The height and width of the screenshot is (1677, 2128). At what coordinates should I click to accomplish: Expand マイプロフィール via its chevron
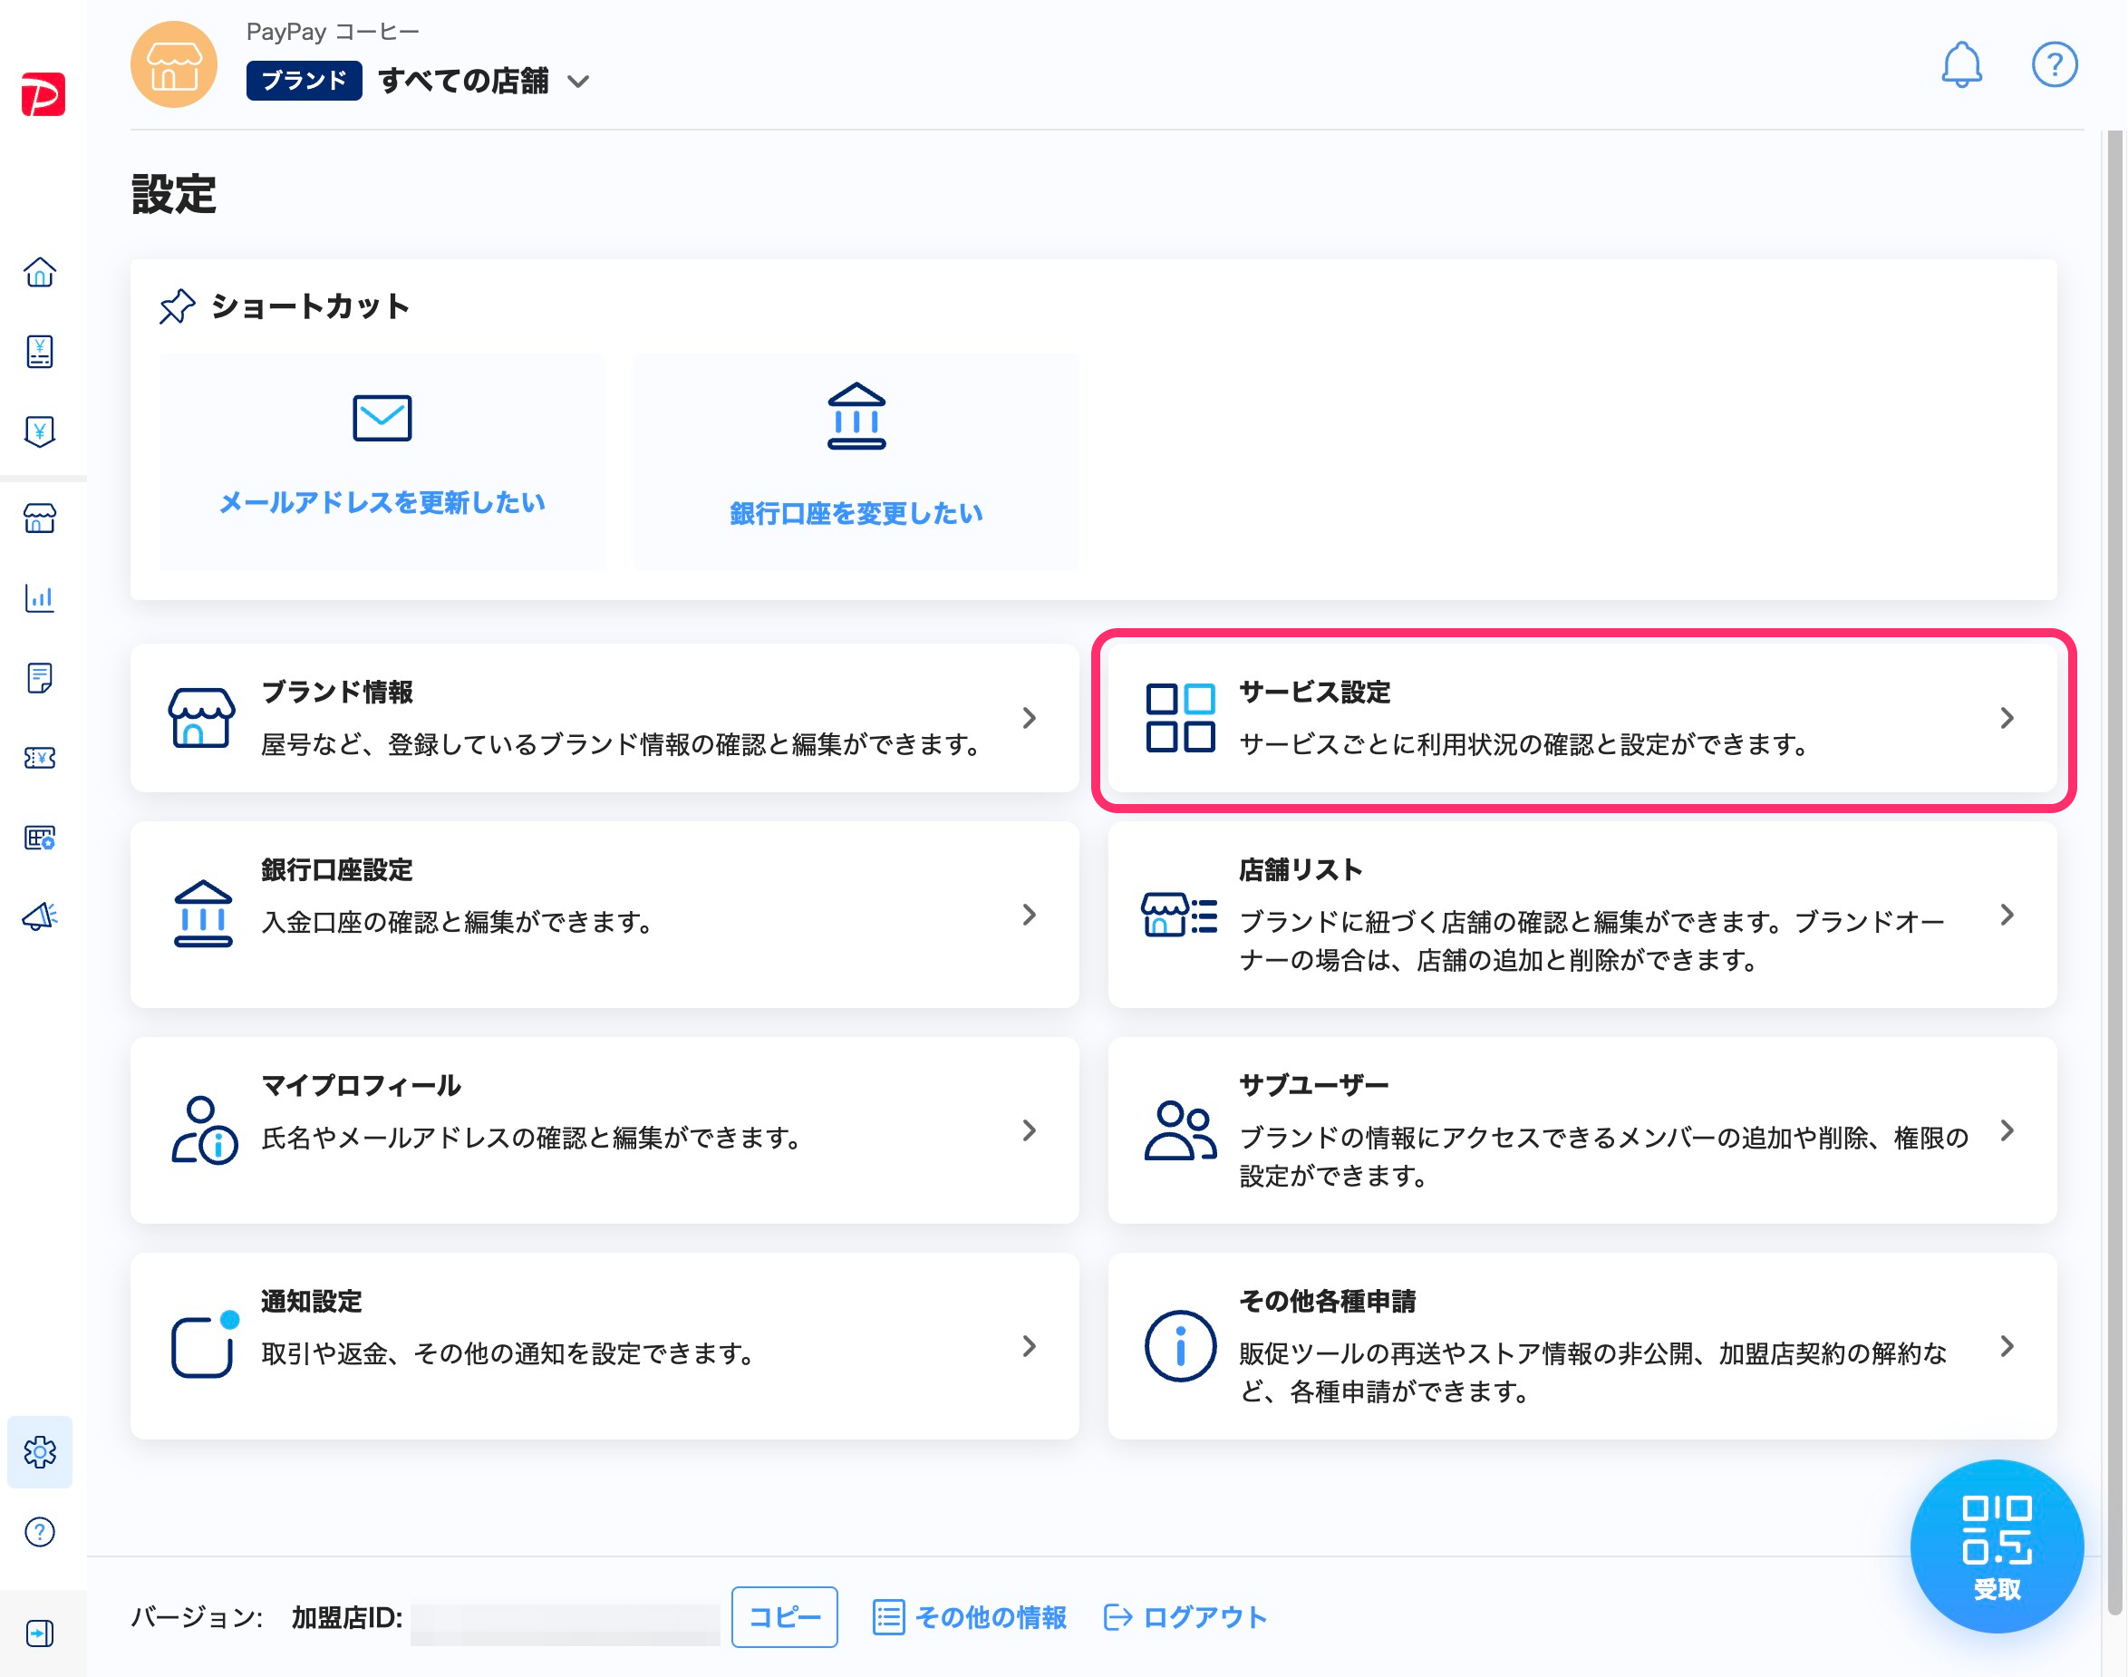pyautogui.click(x=1029, y=1130)
